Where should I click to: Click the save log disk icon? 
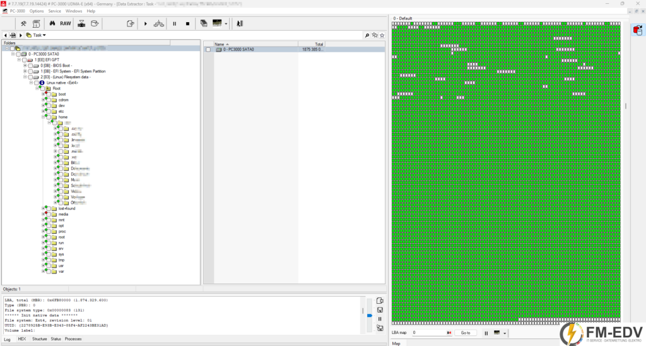tap(380, 310)
